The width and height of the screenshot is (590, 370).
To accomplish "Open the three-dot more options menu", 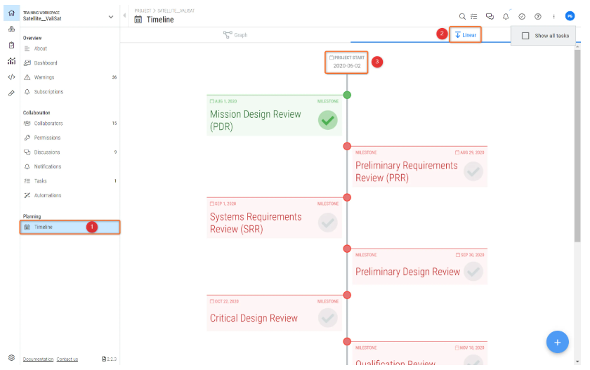I will (x=553, y=16).
